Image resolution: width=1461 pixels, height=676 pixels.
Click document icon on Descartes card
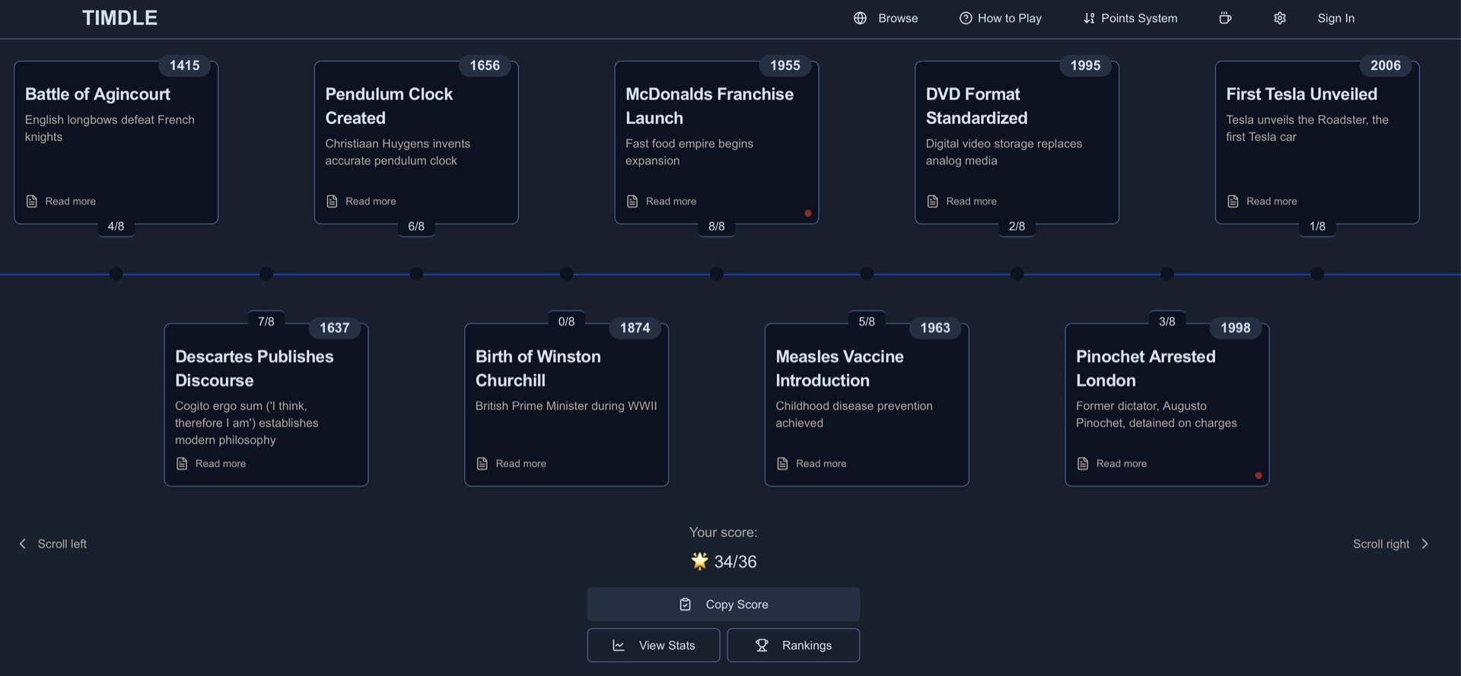[182, 464]
